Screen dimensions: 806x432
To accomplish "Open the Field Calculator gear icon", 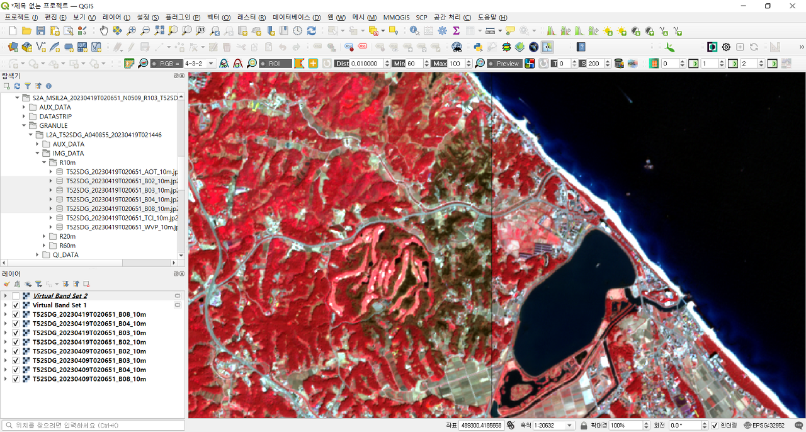I will pyautogui.click(x=442, y=30).
